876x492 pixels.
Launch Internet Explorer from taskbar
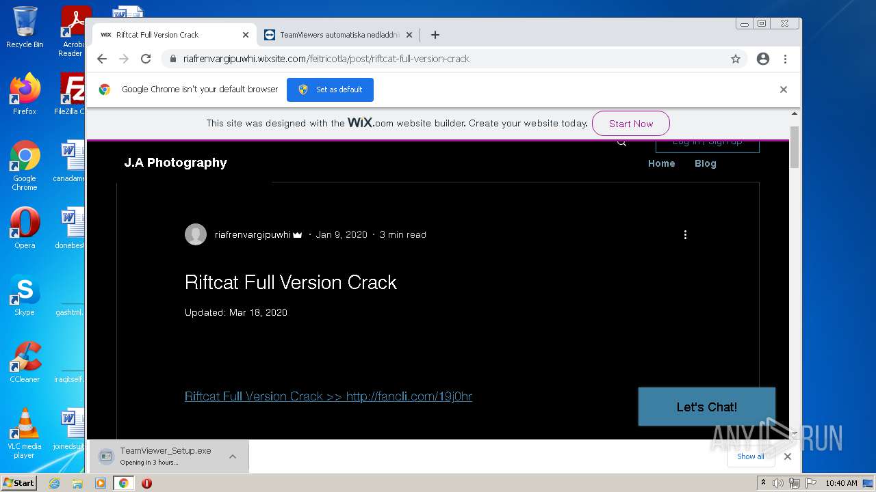[54, 483]
